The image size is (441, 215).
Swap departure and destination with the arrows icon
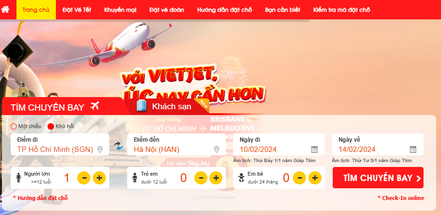point(119,146)
